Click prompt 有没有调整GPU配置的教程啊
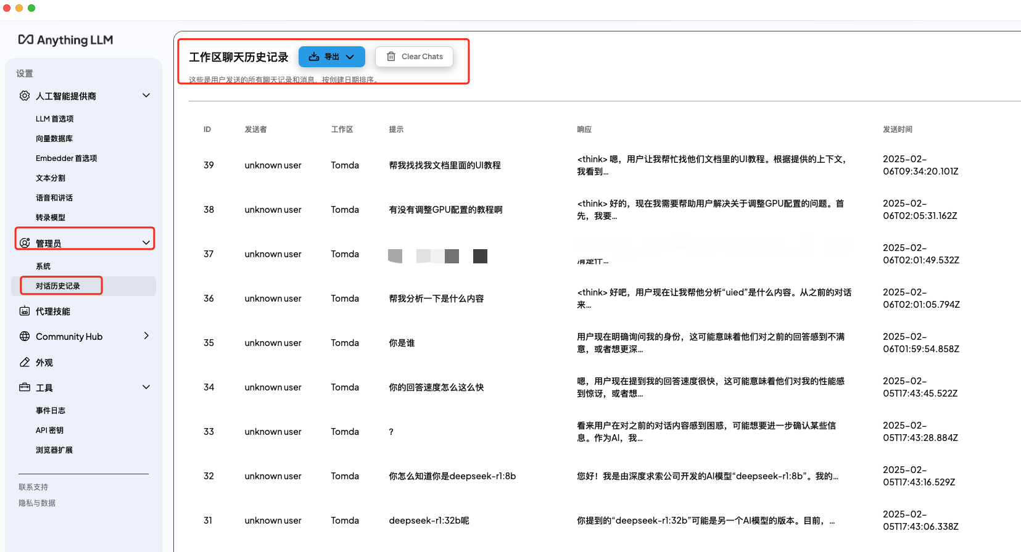 (x=445, y=210)
